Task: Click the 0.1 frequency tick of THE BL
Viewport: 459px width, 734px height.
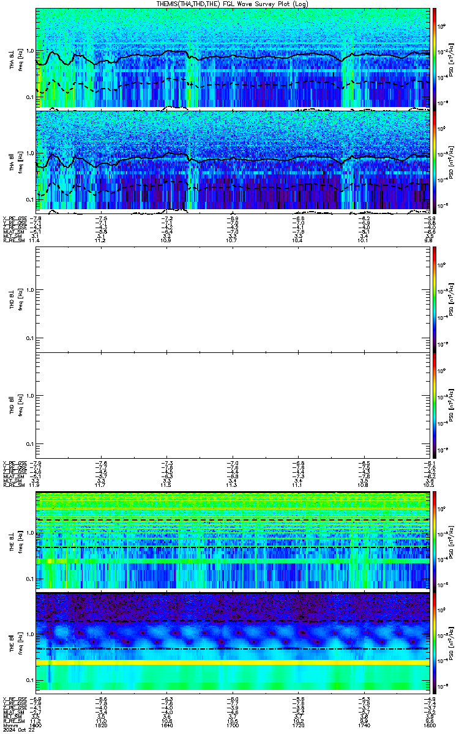Action: [x=30, y=579]
